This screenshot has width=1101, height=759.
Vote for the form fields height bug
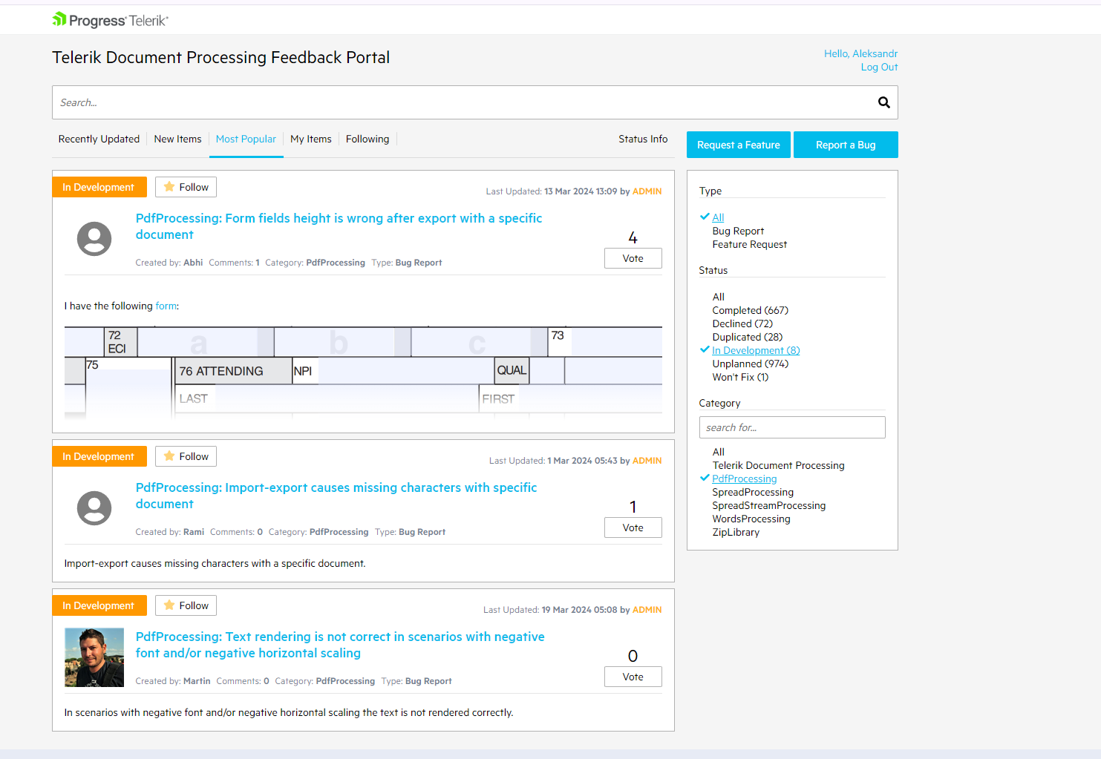tap(633, 258)
